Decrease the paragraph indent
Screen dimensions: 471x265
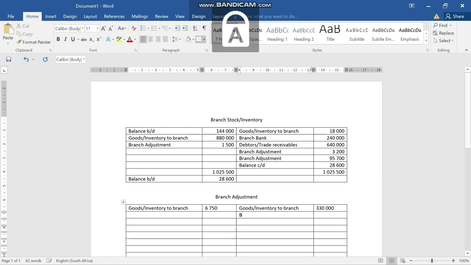click(178, 28)
